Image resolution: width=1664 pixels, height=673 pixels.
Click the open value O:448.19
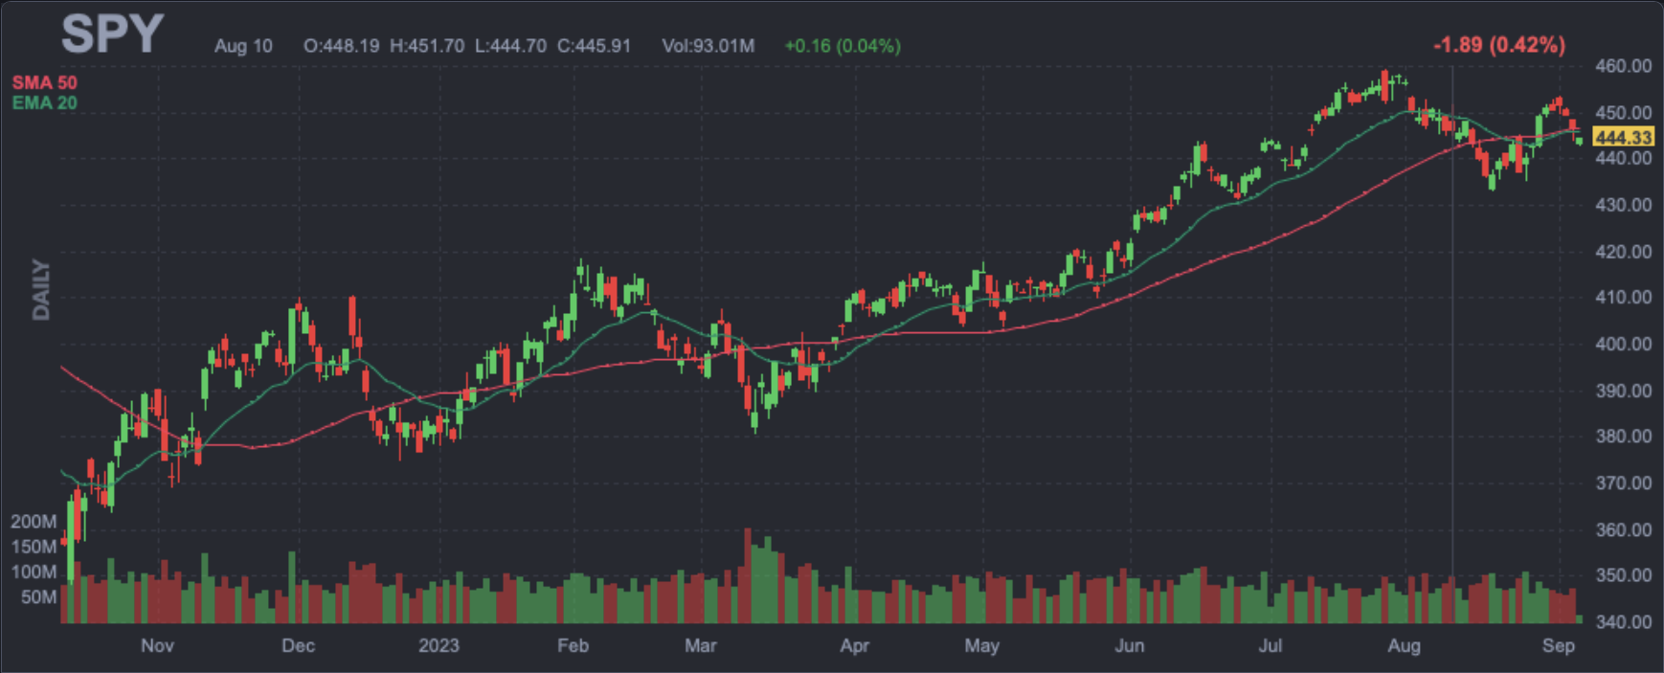click(x=341, y=46)
